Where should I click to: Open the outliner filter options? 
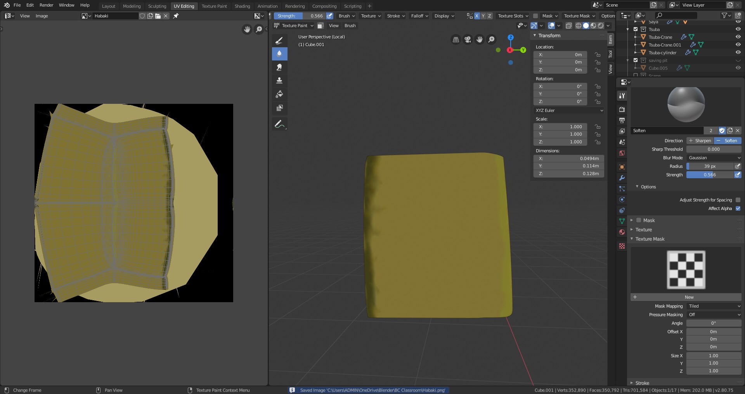[726, 15]
